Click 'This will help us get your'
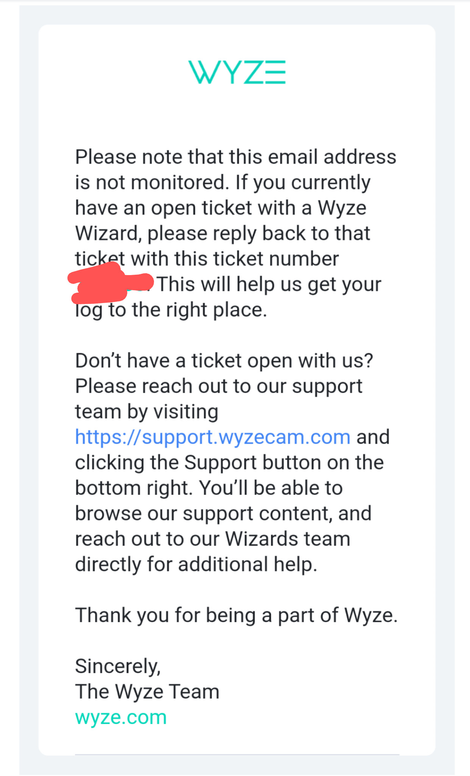Screen dimensions: 470x776 [x=269, y=285]
